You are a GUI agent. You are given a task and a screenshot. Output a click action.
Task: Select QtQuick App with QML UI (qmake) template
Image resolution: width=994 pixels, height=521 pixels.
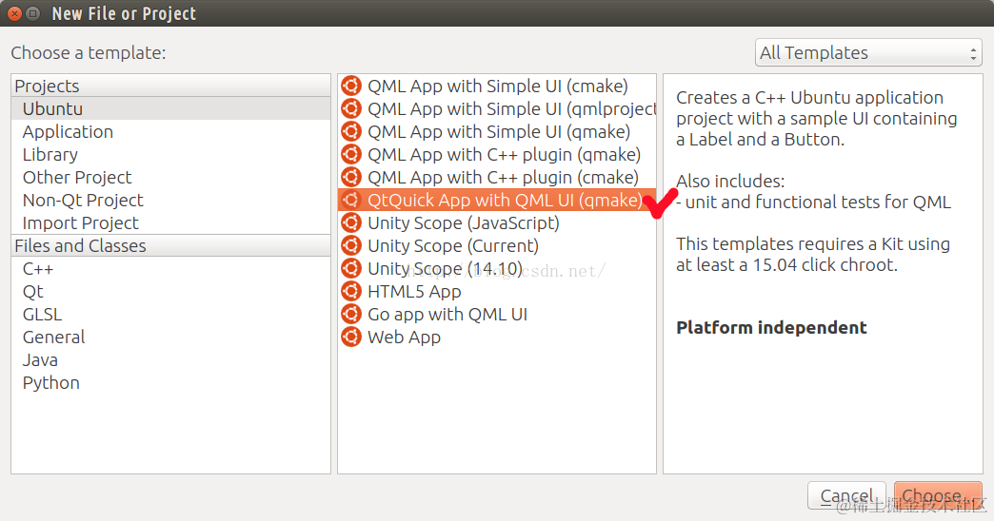pyautogui.click(x=497, y=200)
